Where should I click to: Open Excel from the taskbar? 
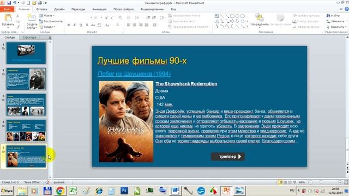point(73,191)
